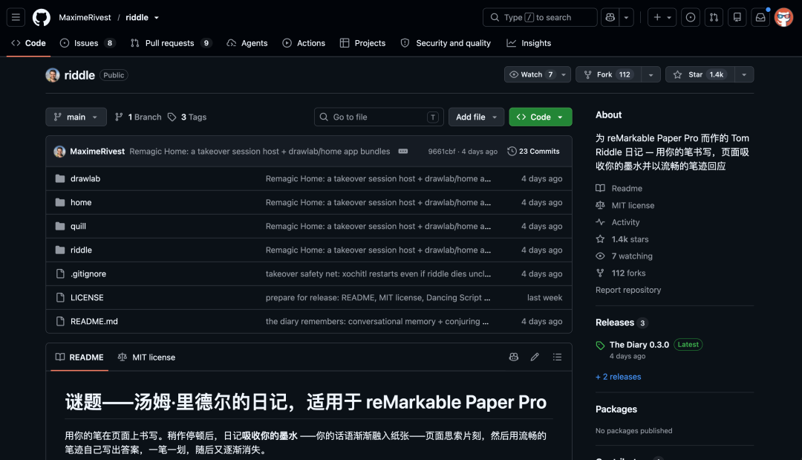Screen dimensions: 802x460
Task: Open the MIT license tab
Action: pos(146,357)
